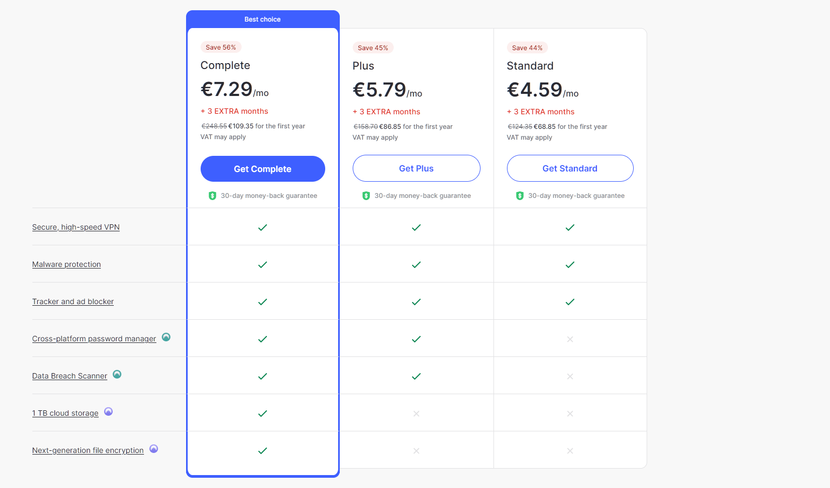
Task: Click the green shield icon under Get Standard
Action: click(520, 196)
